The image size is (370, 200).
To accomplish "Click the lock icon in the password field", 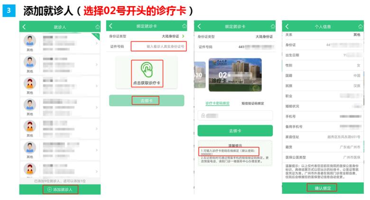I will click(x=203, y=115).
